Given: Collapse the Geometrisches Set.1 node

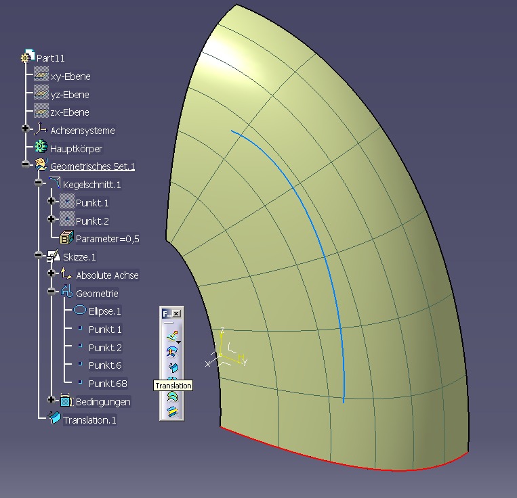Looking at the screenshot, I should [25, 164].
